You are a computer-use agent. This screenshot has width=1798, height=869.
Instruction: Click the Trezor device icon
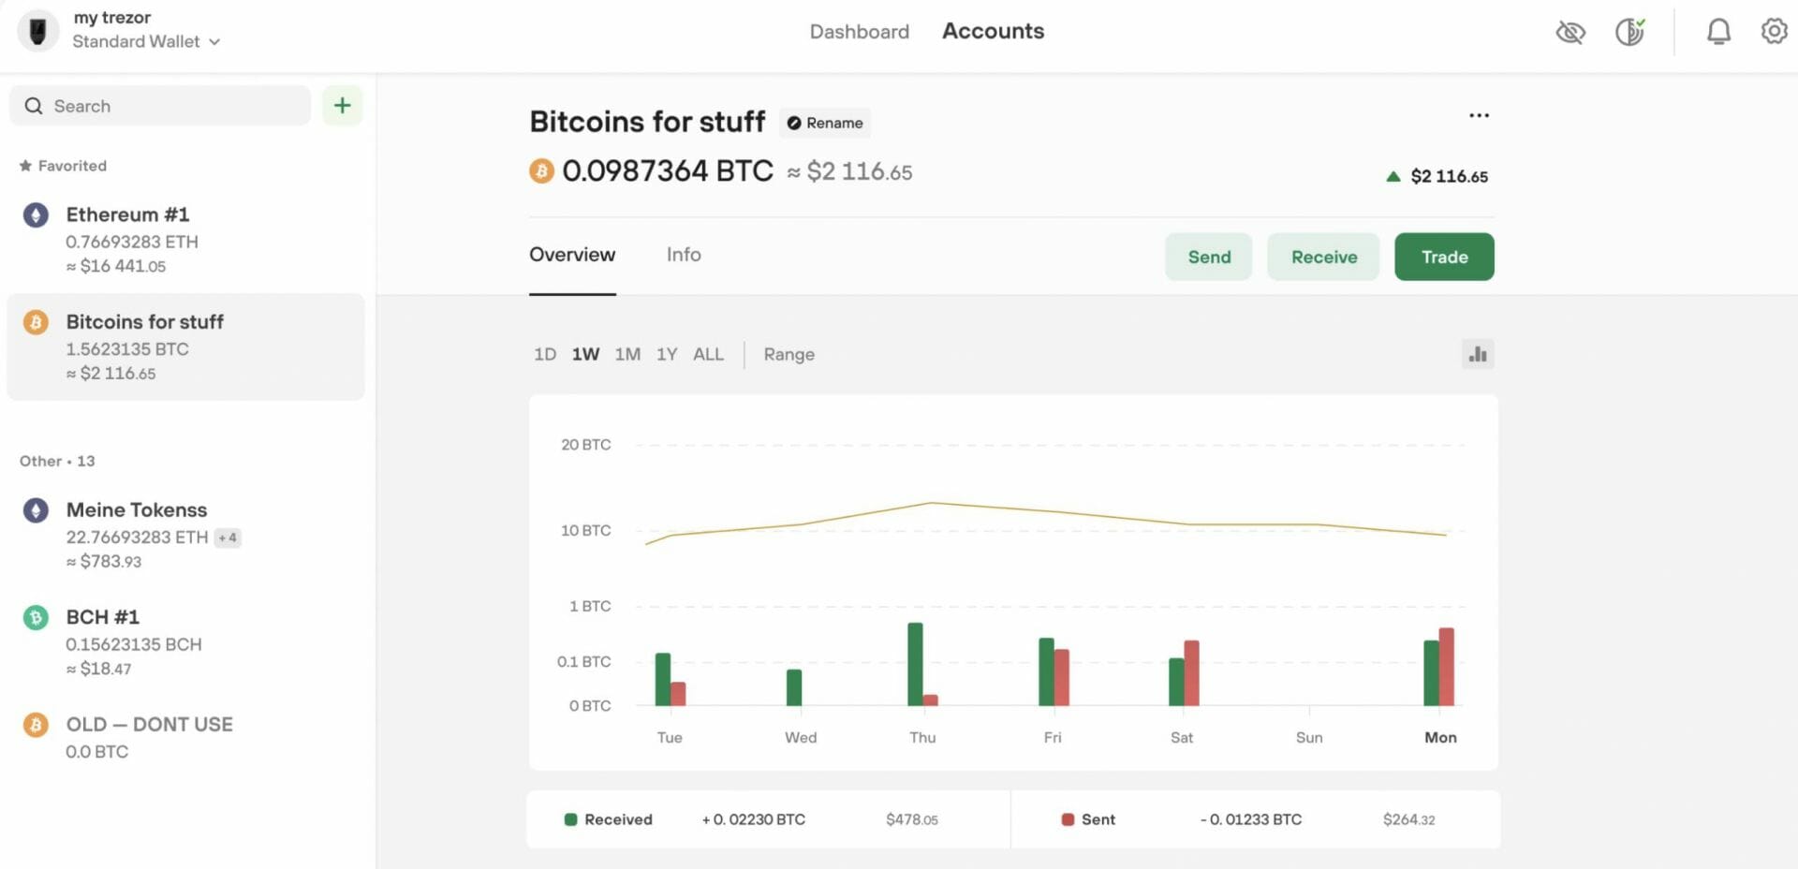(x=37, y=31)
